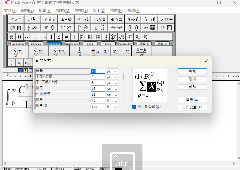Insert the μx small expression
Viewport: 241px width, 170px height.
[19, 63]
